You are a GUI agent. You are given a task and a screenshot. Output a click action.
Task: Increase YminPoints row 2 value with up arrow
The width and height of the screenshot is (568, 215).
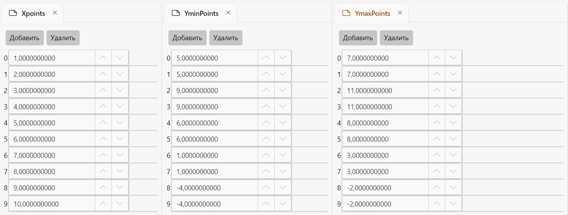click(x=266, y=90)
